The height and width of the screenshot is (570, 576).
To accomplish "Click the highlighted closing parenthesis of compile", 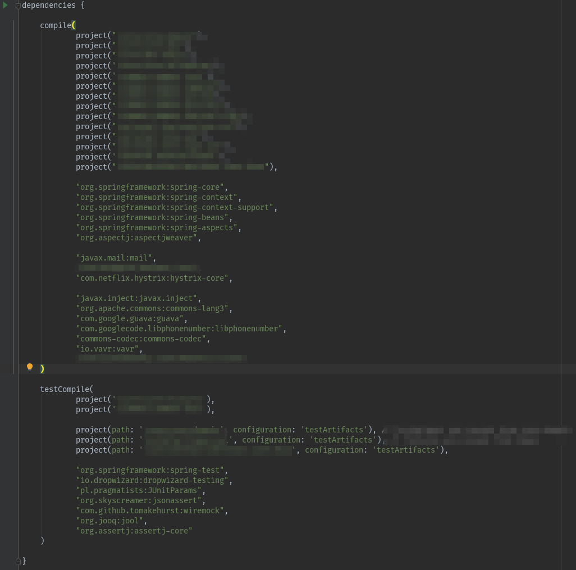I will click(42, 368).
